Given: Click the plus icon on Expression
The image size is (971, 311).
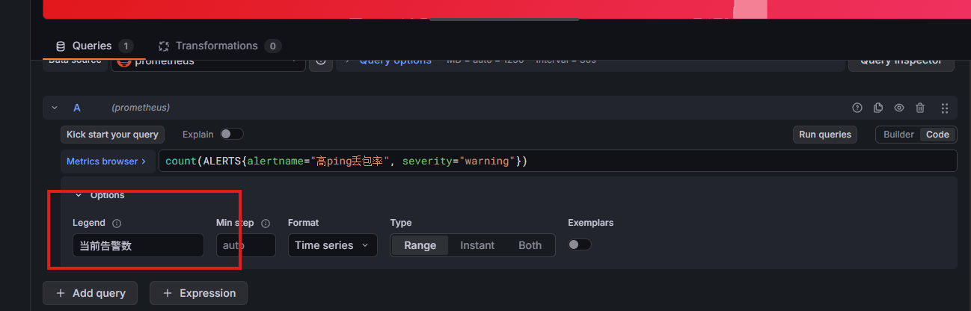Looking at the screenshot, I should 168,293.
